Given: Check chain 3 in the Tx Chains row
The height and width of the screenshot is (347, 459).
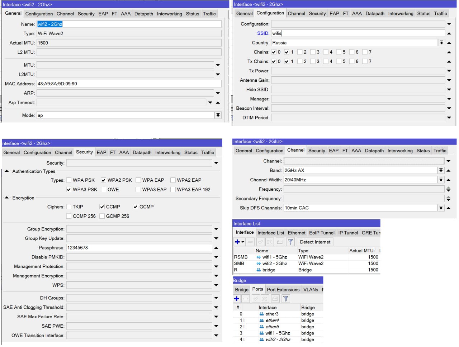Looking at the screenshot, I should pos(313,61).
